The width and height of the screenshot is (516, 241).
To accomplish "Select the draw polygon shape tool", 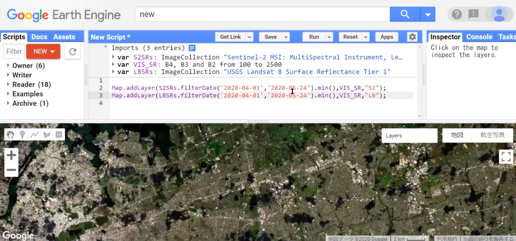I will point(47,135).
